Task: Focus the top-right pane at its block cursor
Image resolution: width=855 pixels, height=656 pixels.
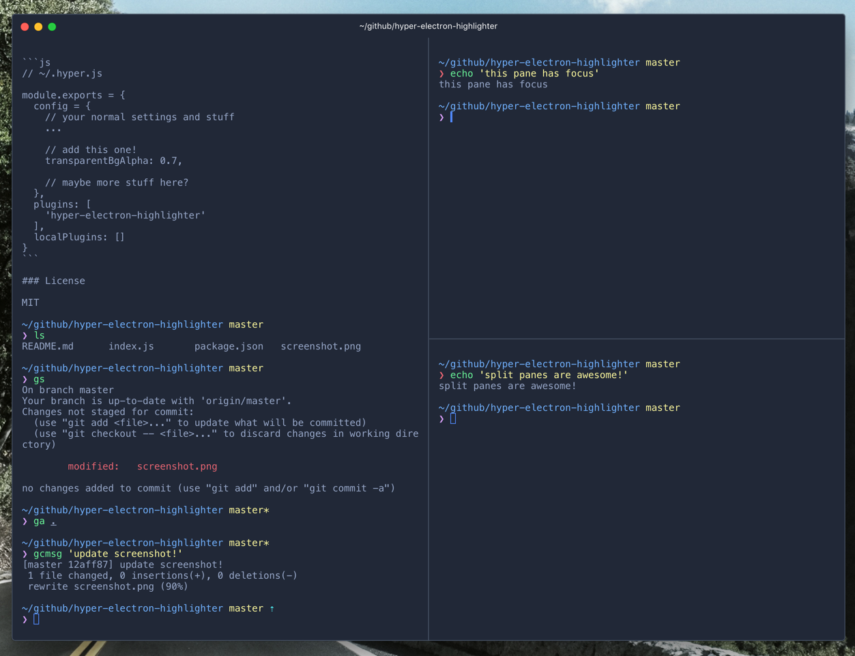Action: [x=451, y=117]
